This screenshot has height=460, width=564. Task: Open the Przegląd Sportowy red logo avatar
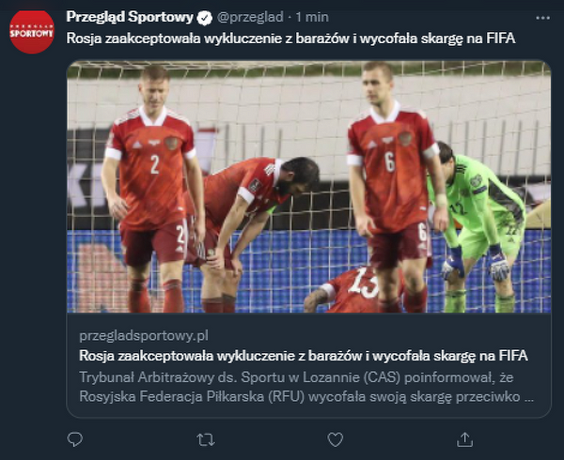(x=32, y=32)
